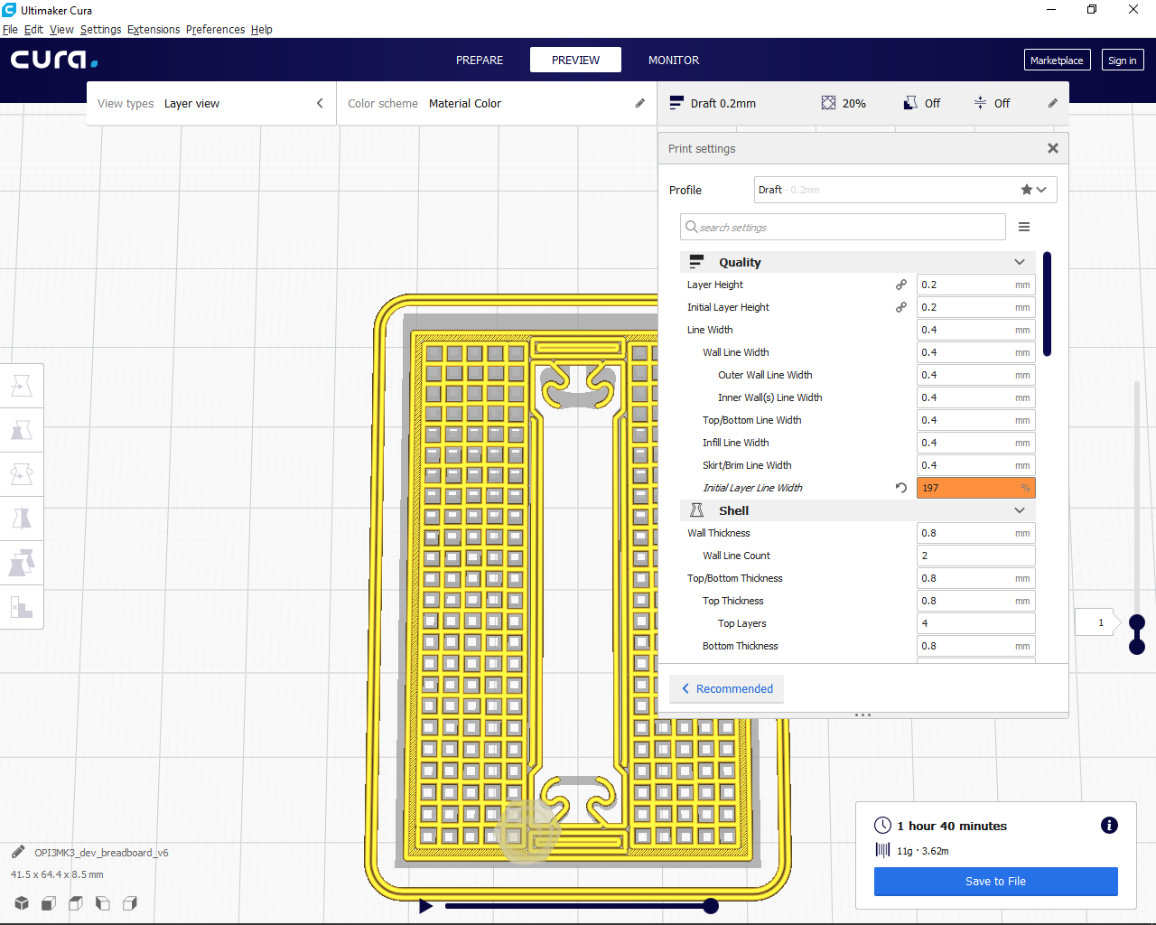Edit the Wall Line Count field
Screen dimensions: 1156x925
[975, 556]
